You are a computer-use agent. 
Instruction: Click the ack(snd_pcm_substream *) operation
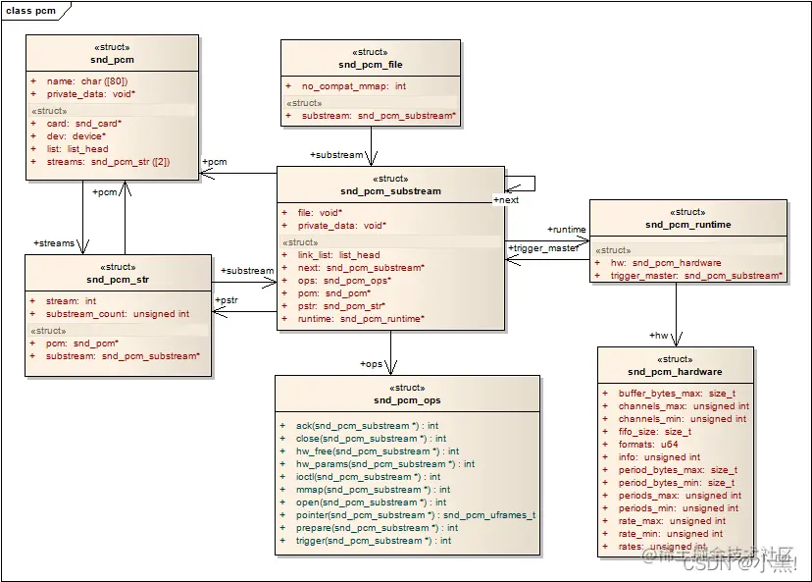click(367, 426)
